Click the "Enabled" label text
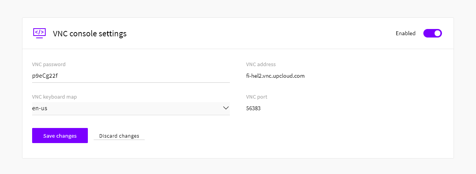Image resolution: width=476 pixels, height=174 pixels. (x=405, y=34)
